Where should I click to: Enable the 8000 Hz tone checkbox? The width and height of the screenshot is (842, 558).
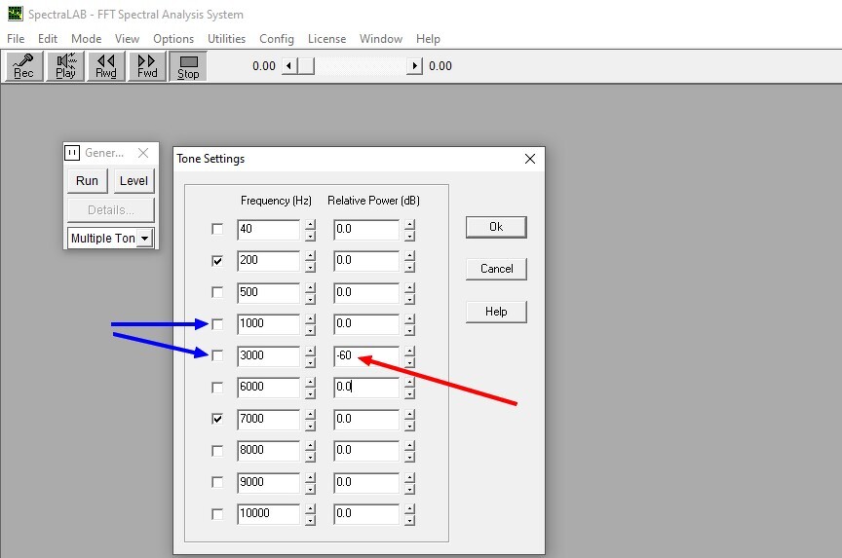coord(217,451)
